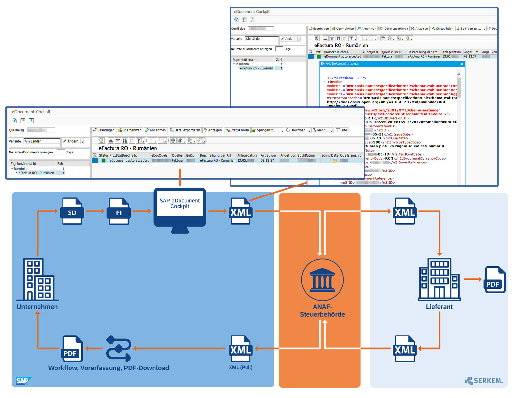Click the refresh icon in the front cockpit window
This screenshot has width=520, height=398.
coord(14,121)
